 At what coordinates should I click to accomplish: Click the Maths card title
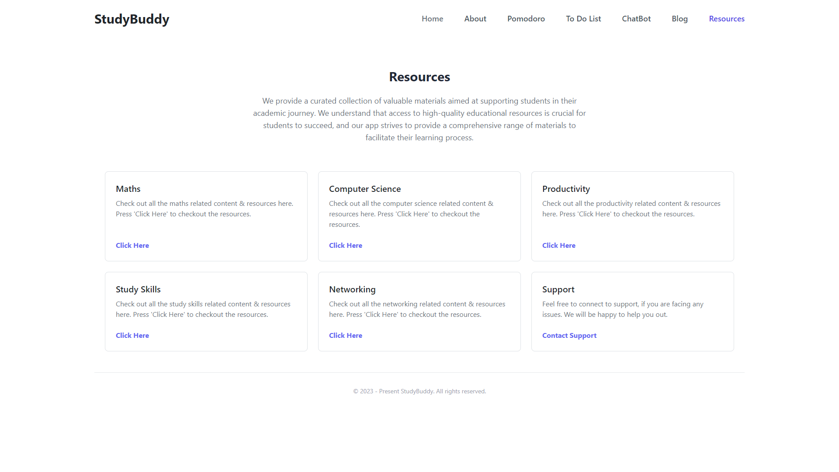(128, 189)
